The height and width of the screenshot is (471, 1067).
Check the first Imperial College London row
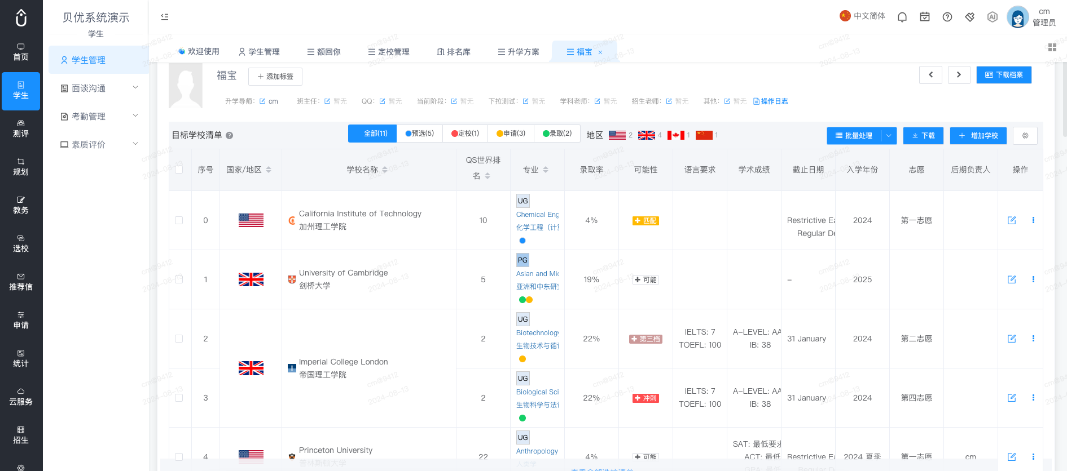point(179,339)
